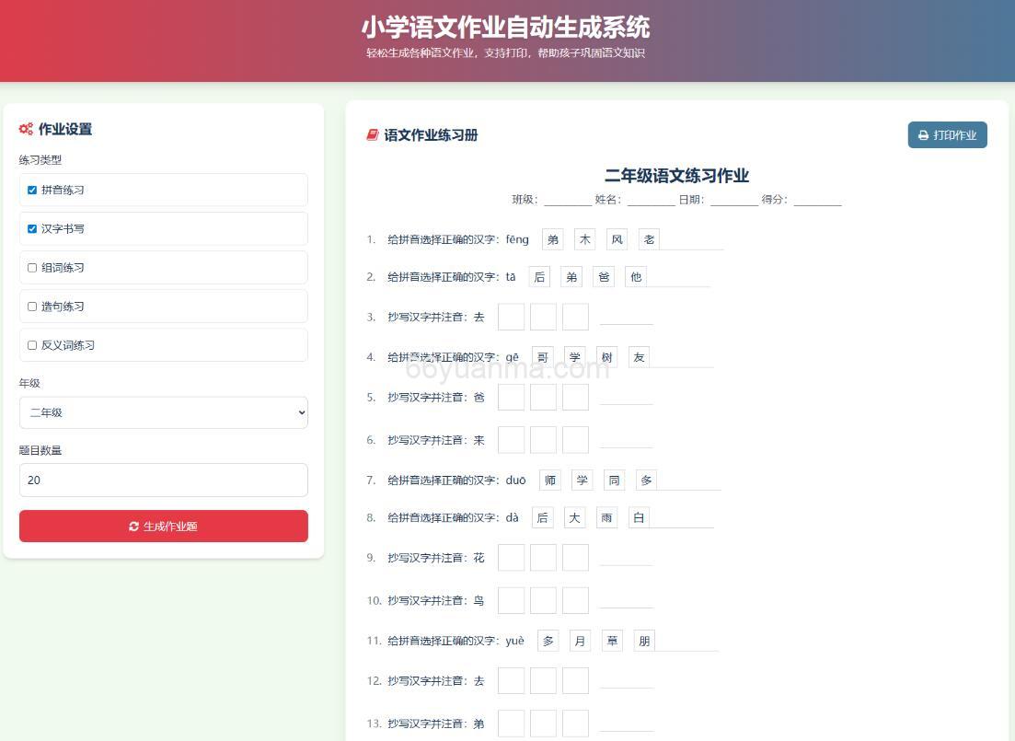Disable the 汉字书写 exercise checkbox

tap(30, 228)
